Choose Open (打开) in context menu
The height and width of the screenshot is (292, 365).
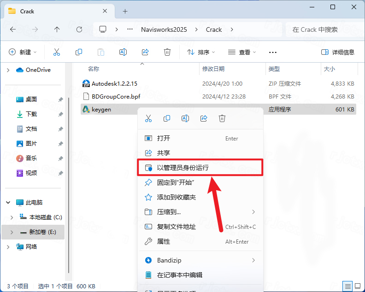point(200,138)
